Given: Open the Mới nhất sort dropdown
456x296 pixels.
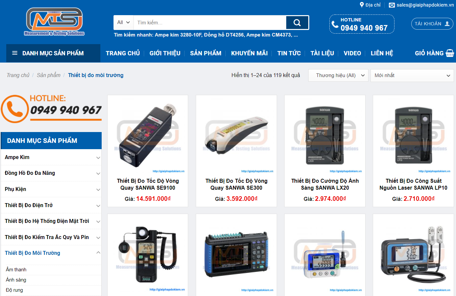Looking at the screenshot, I should click(x=412, y=75).
